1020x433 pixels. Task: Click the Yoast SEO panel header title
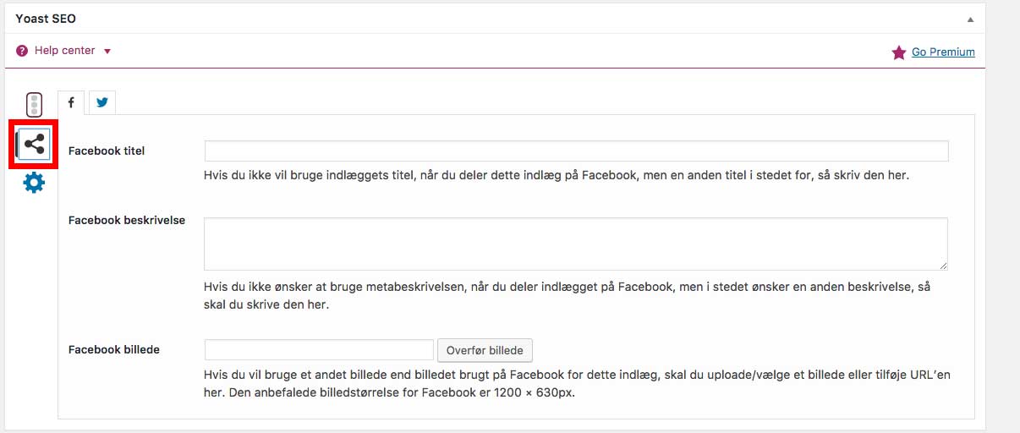click(x=46, y=18)
